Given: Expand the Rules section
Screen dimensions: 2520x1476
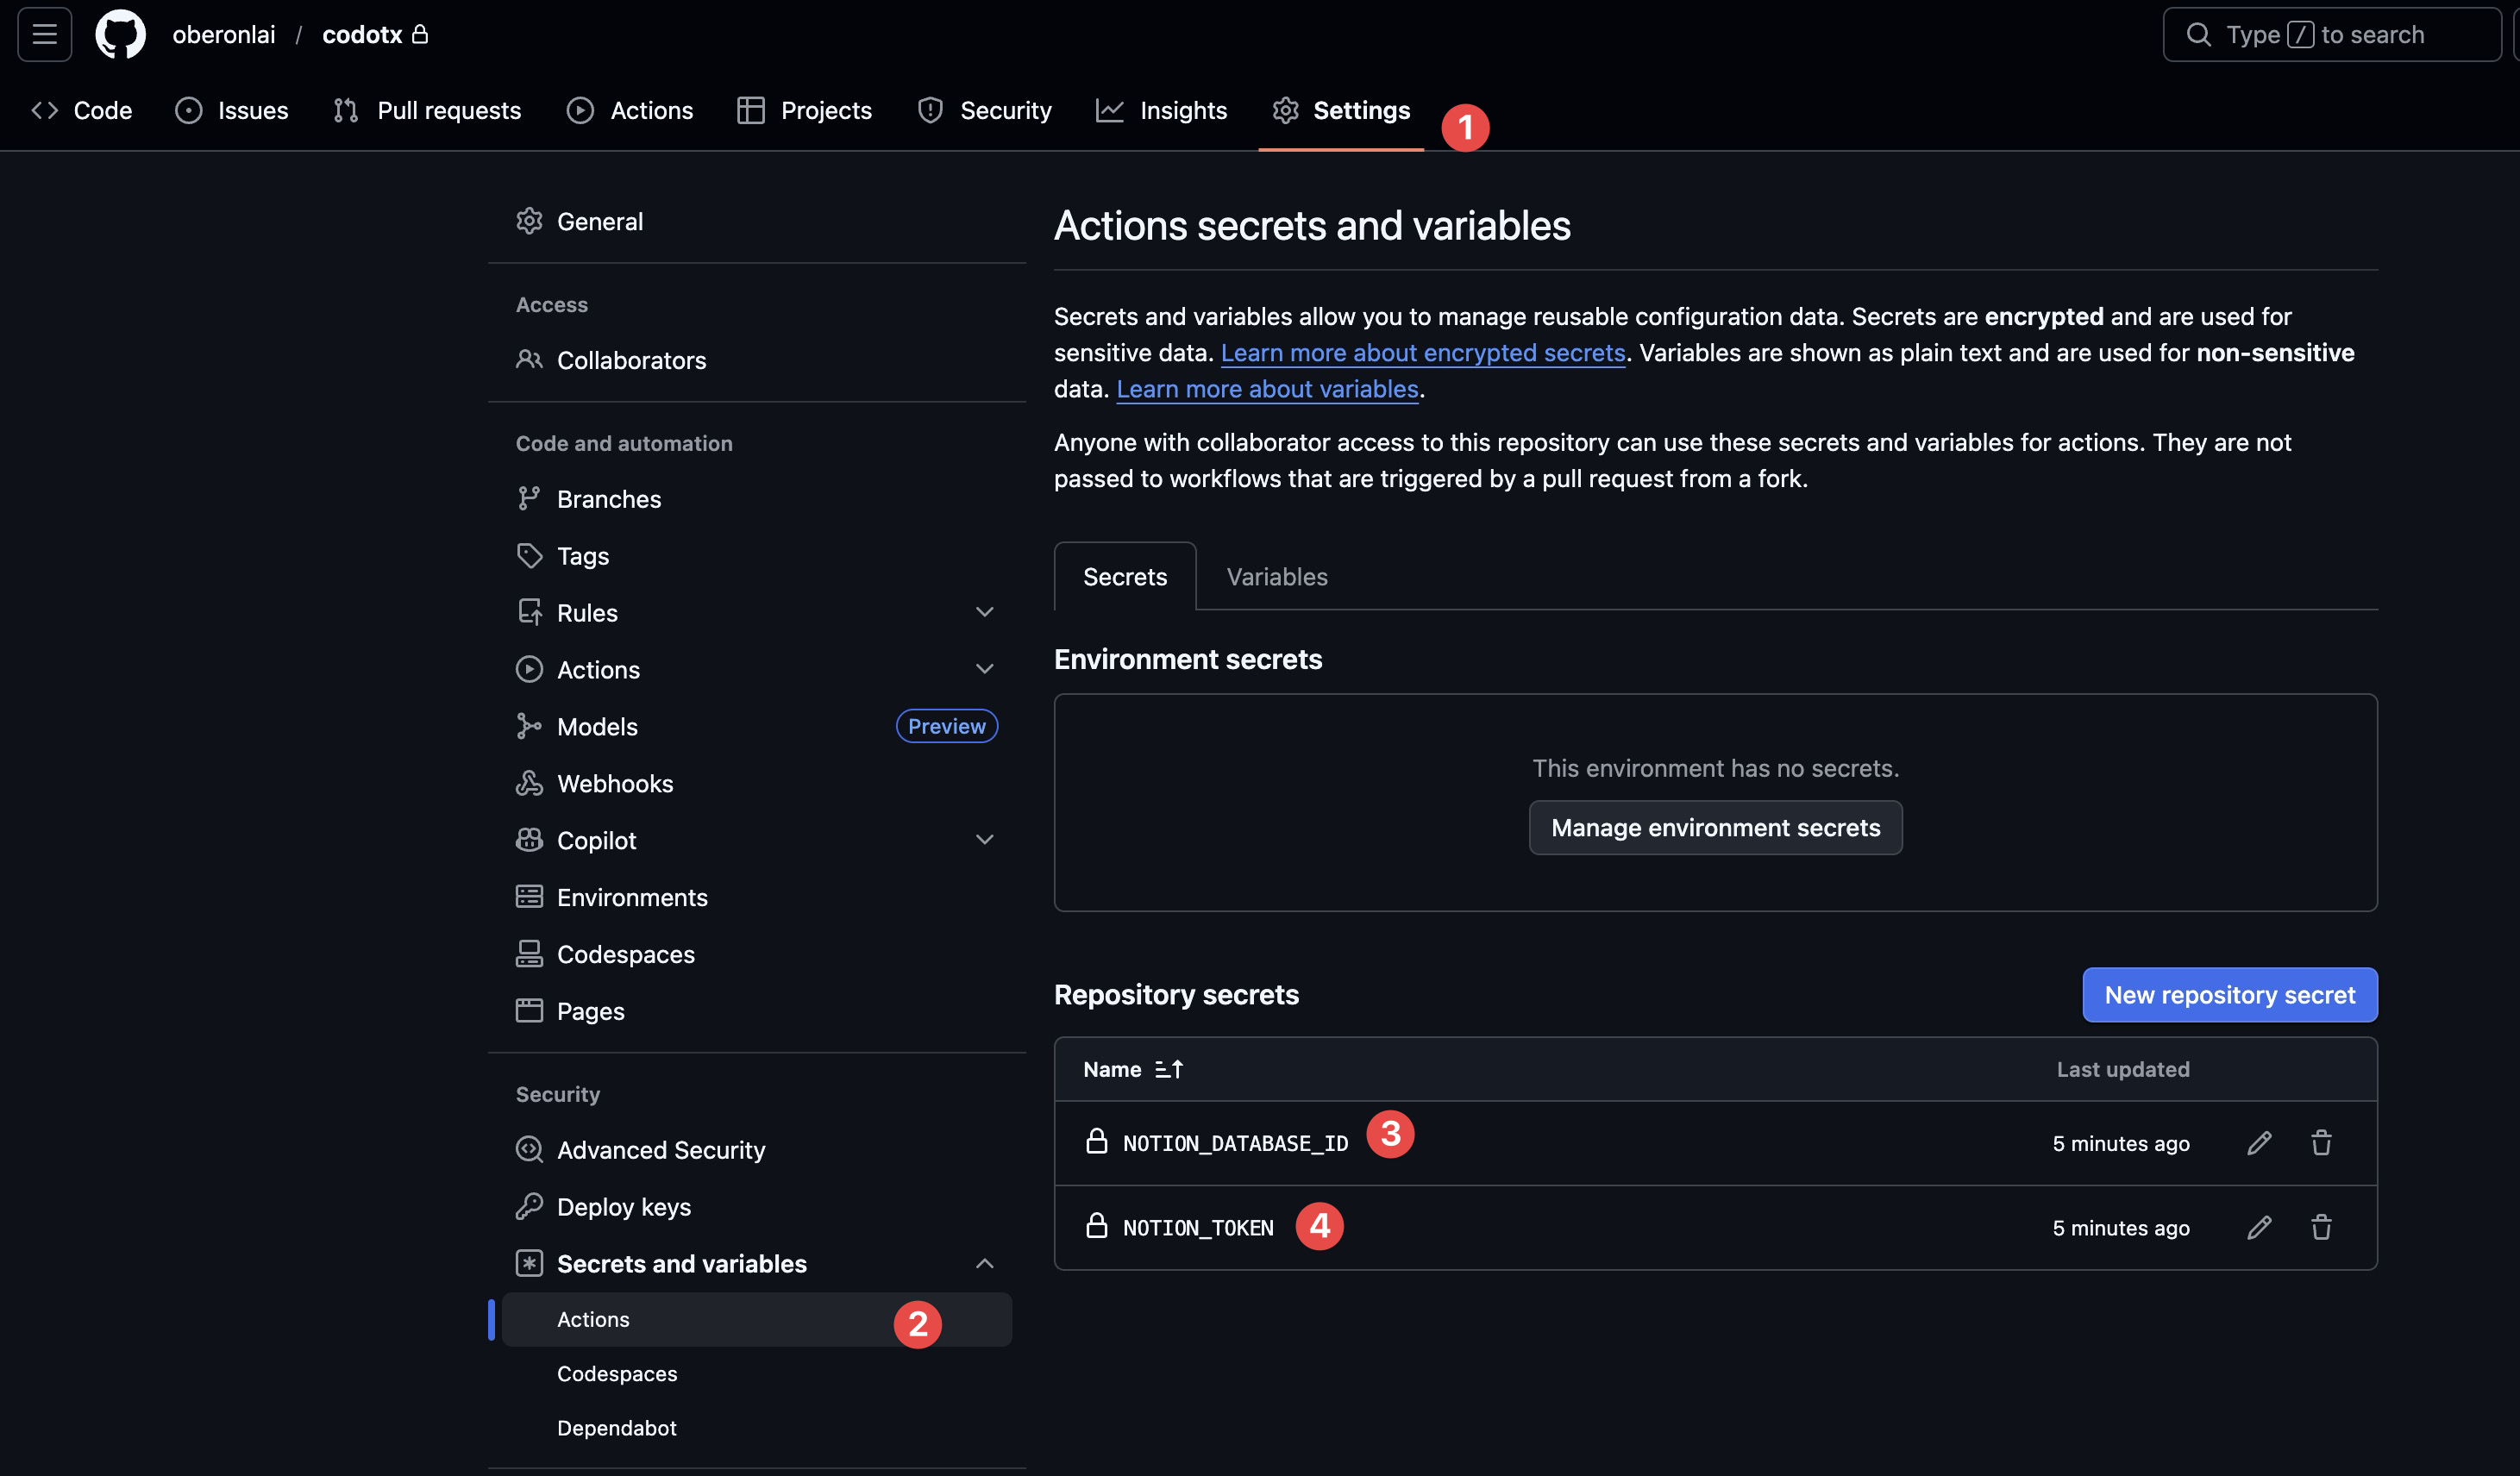Looking at the screenshot, I should (x=985, y=611).
